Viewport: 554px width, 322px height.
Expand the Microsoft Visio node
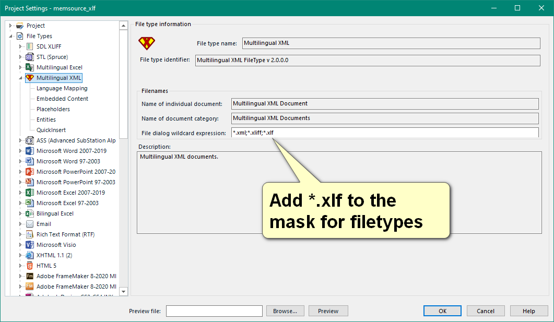tap(20, 245)
